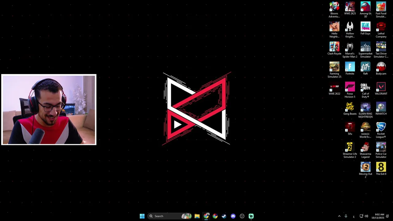393x221 pixels.
Task: Click the Shawarma Legend desktop icon
Action: point(365,150)
